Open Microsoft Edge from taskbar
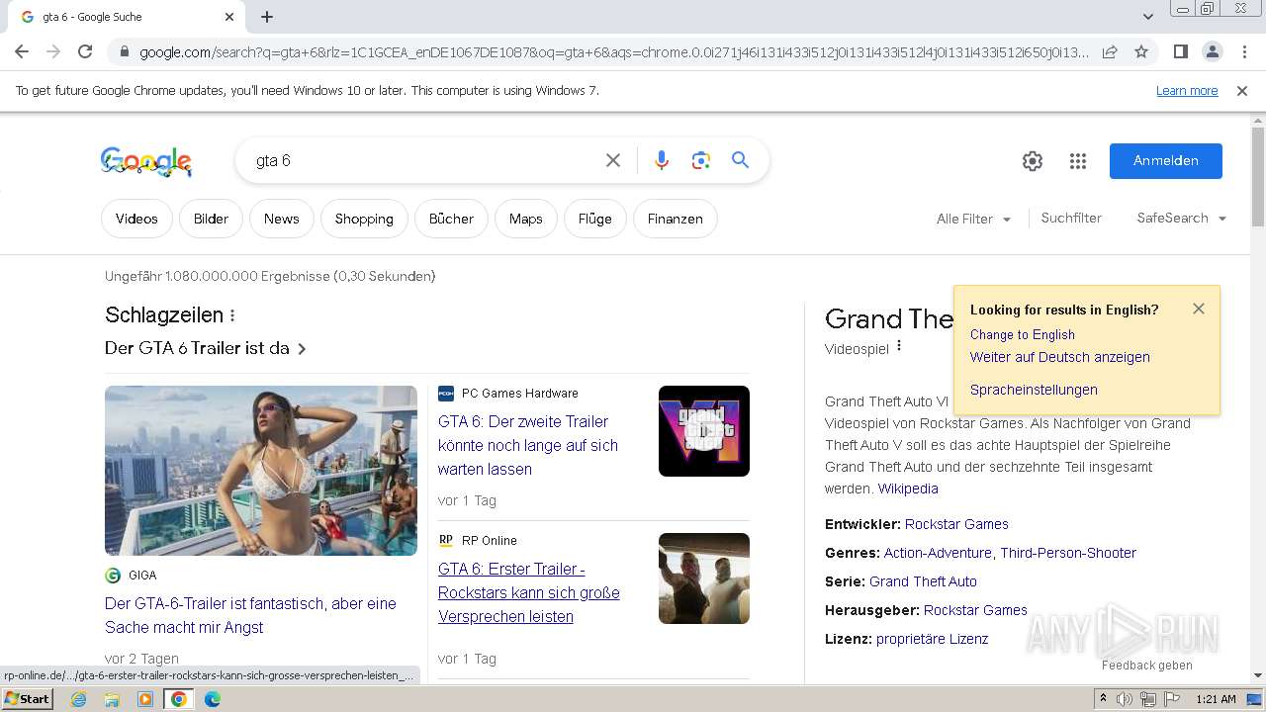Viewport: 1266px width, 712px height. [x=213, y=699]
